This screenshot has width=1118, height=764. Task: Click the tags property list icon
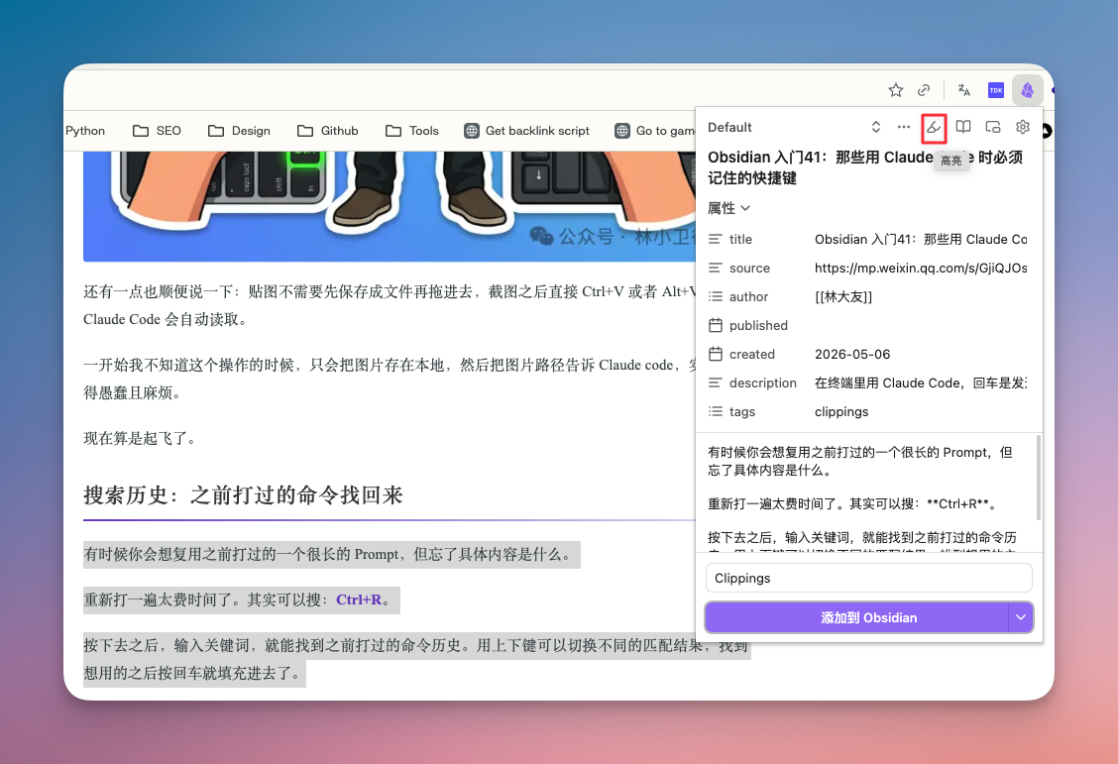716,411
